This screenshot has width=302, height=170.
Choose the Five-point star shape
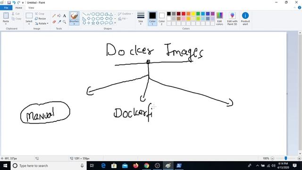point(93,23)
